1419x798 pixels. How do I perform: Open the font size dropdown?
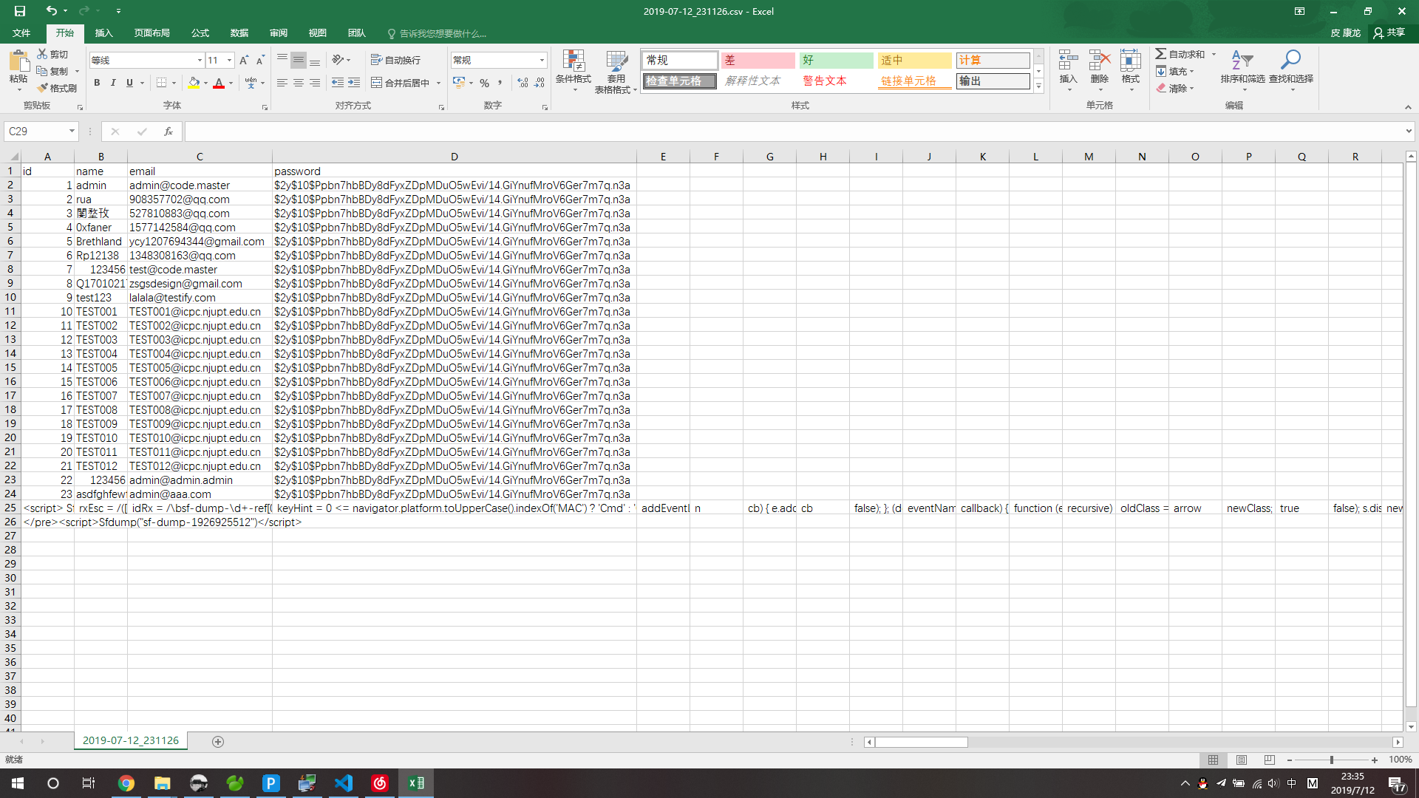[x=230, y=61]
